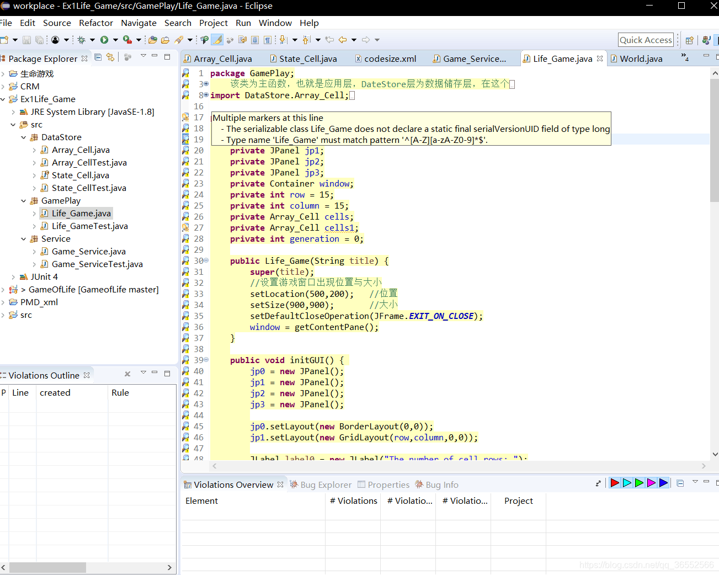Toggle Block Selection mode button
The image size is (719, 575).
coord(255,40)
